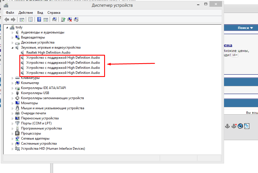Select Контроллеры IDE ATA/ATAPI label
The width and height of the screenshot is (258, 173).
[x=44, y=88]
